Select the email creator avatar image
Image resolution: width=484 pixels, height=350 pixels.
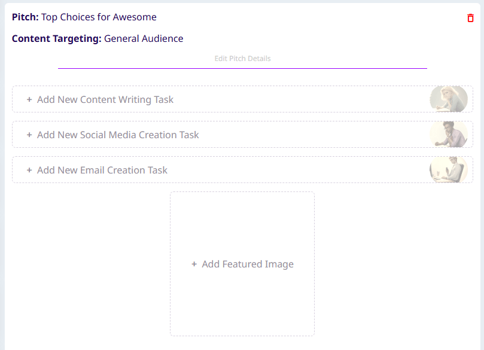click(449, 170)
